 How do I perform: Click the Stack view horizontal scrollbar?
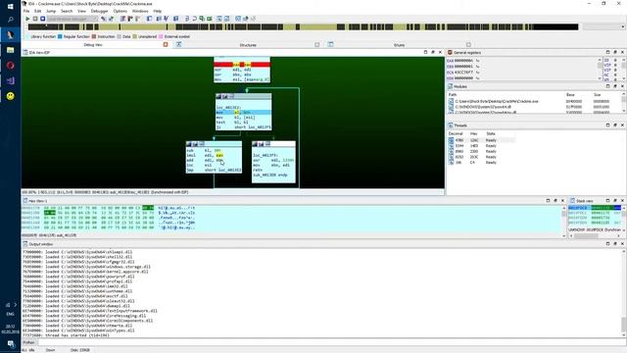tap(596, 235)
